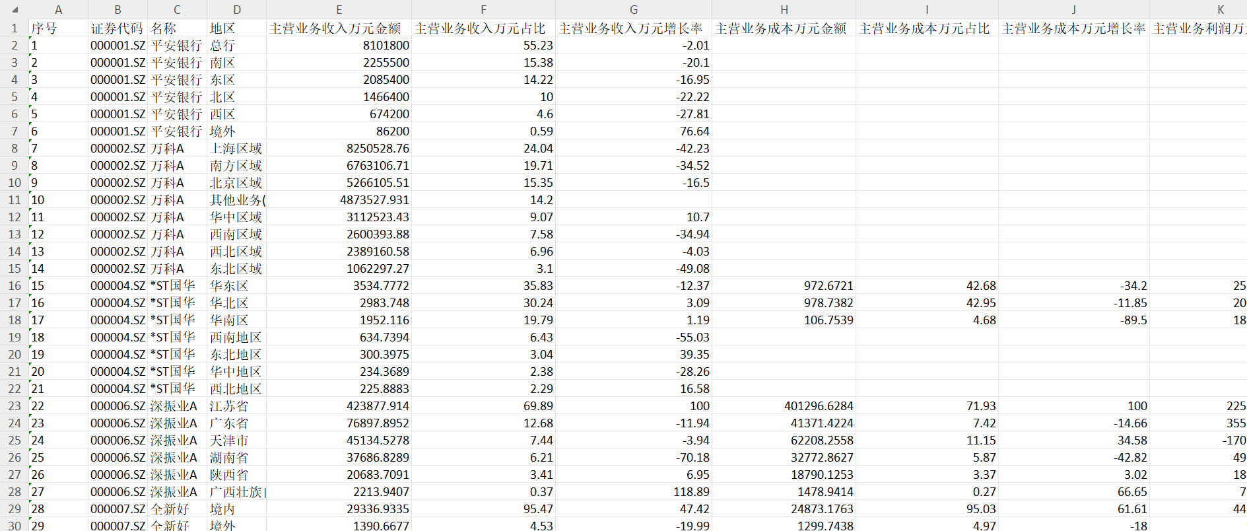Click the 主营业务收入万元占比 header cell
The width and height of the screenshot is (1247, 531).
484,28
